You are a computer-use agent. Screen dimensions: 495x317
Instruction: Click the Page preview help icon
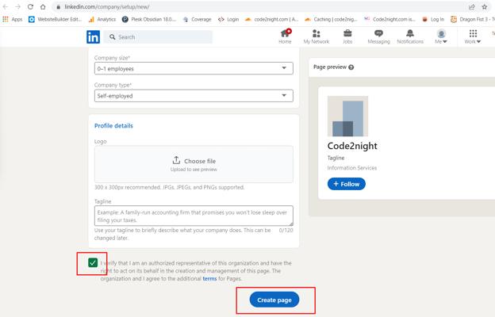coord(351,67)
